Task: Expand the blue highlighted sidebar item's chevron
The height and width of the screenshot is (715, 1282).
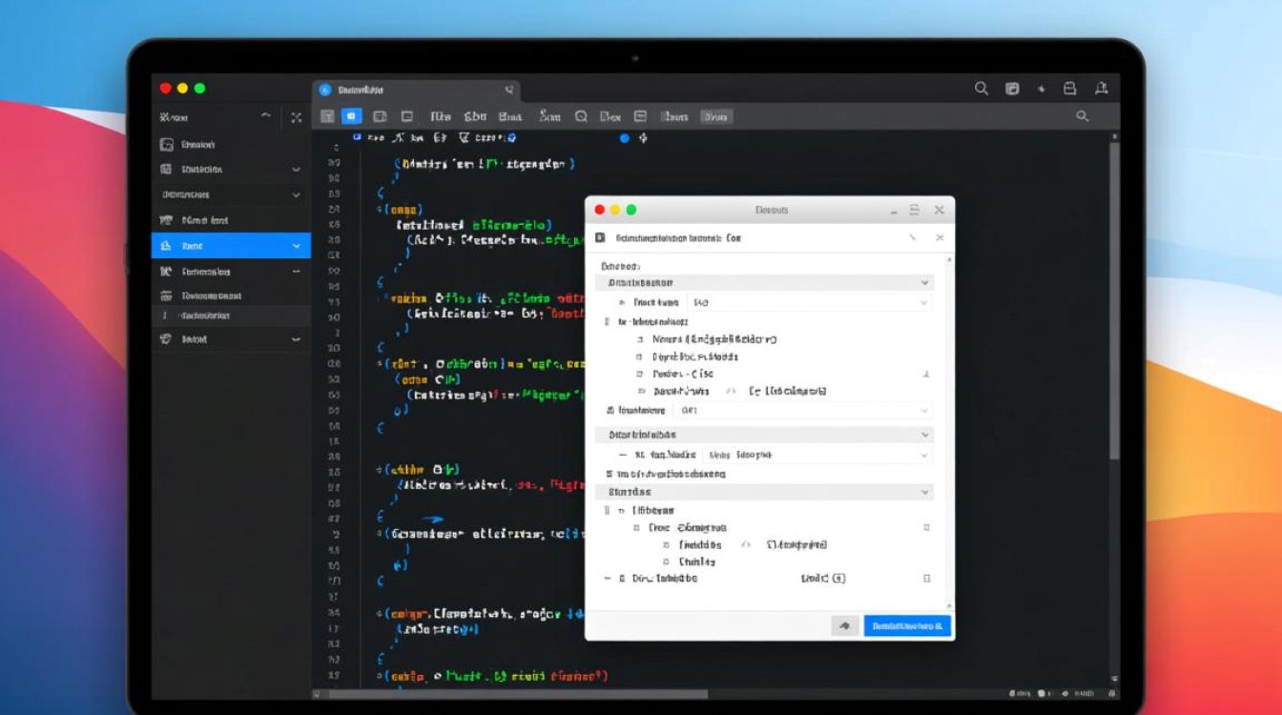Action: [x=296, y=246]
